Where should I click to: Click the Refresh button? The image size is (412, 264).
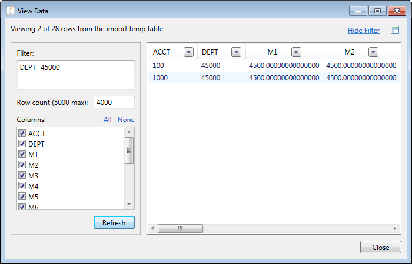pyautogui.click(x=114, y=222)
